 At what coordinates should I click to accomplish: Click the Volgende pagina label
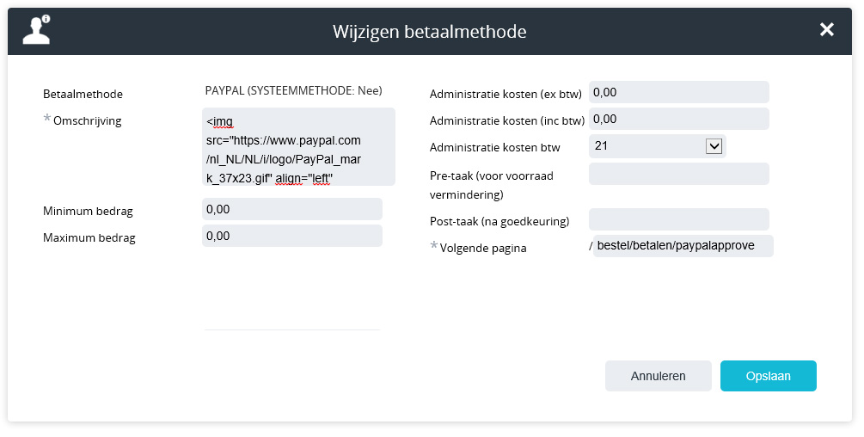[482, 248]
